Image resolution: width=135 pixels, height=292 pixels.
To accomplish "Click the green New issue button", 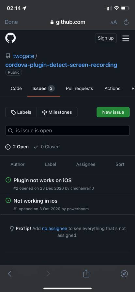I will [113, 112].
